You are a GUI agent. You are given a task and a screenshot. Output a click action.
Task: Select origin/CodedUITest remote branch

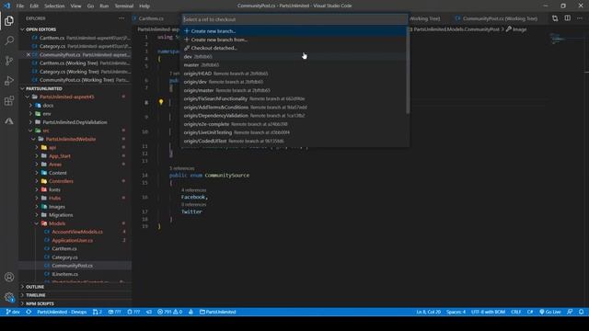pos(294,141)
